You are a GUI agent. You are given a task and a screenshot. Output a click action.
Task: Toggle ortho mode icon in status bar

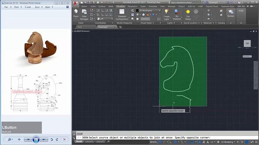click(x=171, y=142)
